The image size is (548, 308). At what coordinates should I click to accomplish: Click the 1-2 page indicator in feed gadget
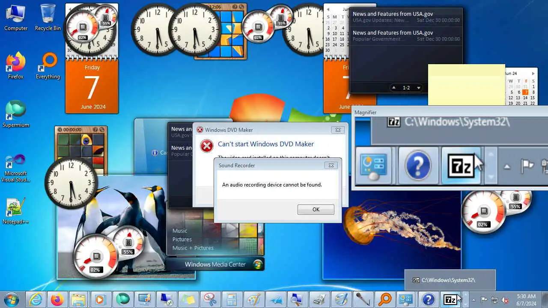click(406, 88)
